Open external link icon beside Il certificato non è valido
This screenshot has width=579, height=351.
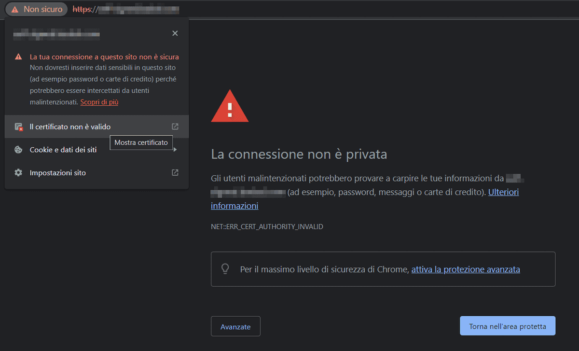click(x=175, y=126)
